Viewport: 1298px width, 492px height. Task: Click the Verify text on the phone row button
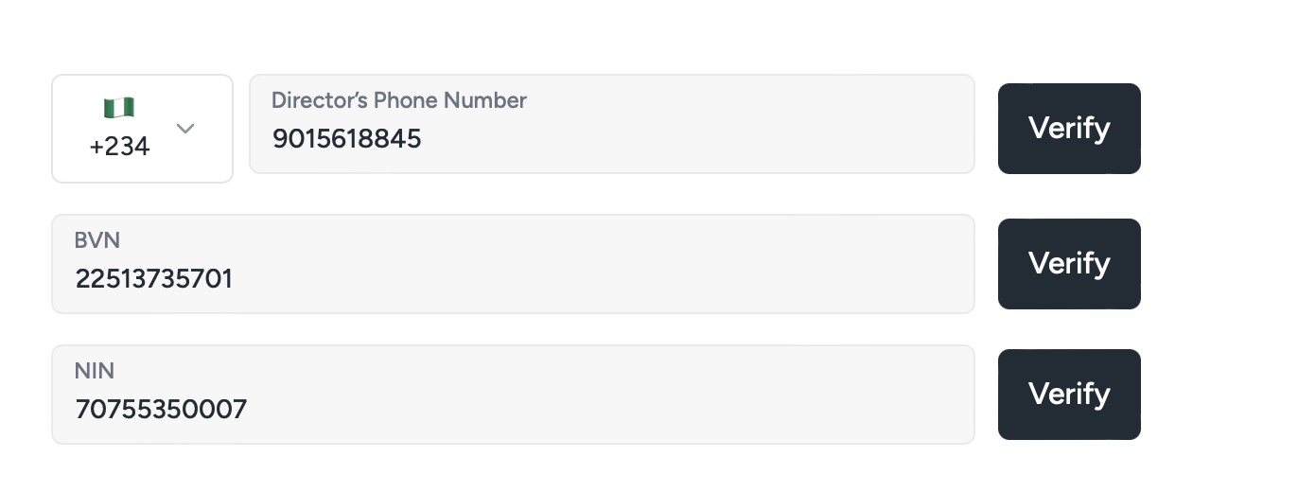point(1068,128)
